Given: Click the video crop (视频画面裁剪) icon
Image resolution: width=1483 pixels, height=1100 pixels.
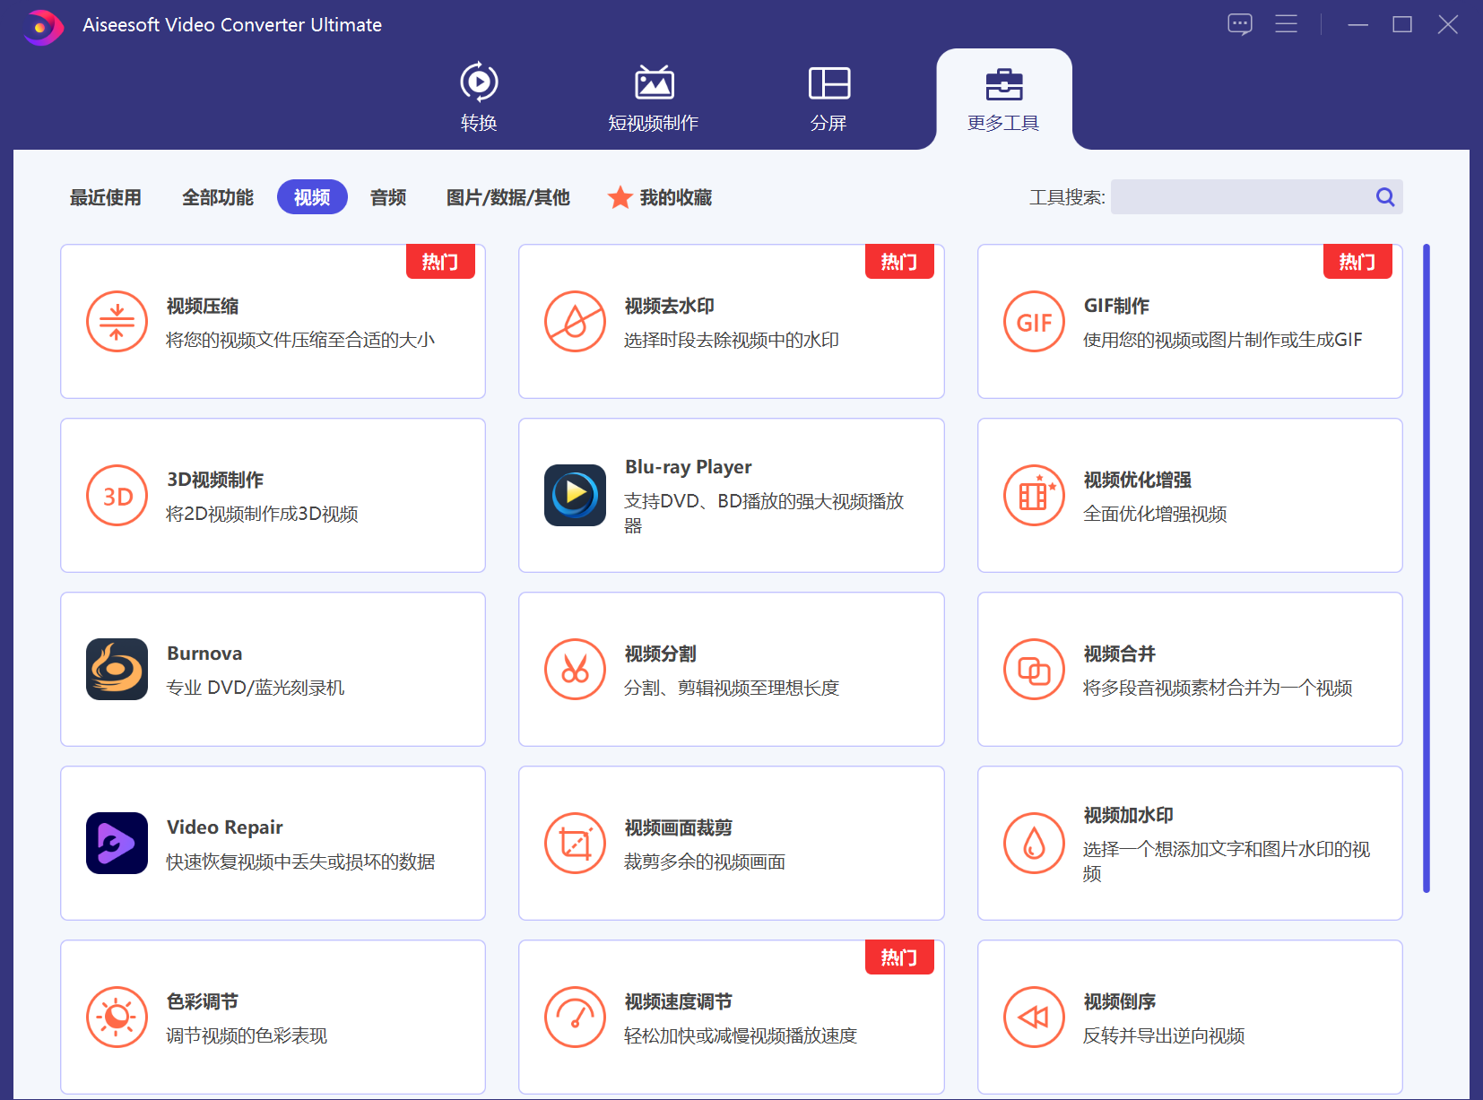Looking at the screenshot, I should coord(575,843).
